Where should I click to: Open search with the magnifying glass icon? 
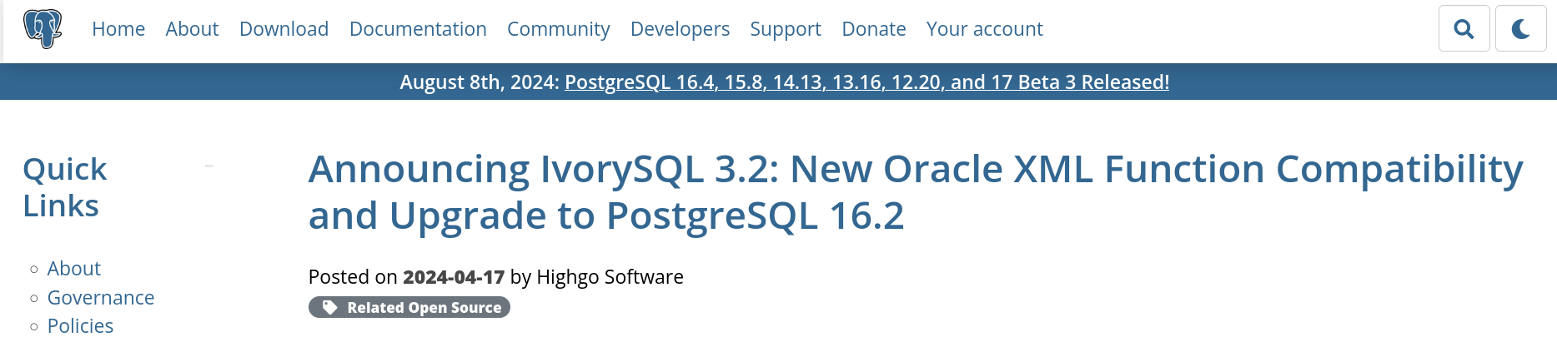(x=1464, y=29)
